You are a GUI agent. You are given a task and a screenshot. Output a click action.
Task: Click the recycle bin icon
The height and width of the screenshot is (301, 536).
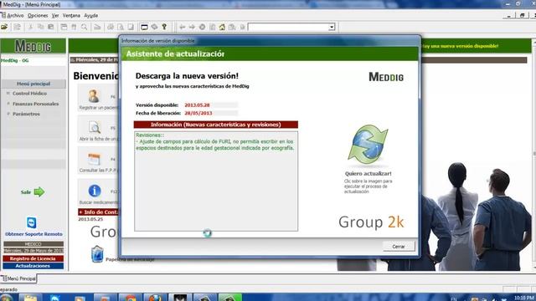(97, 254)
